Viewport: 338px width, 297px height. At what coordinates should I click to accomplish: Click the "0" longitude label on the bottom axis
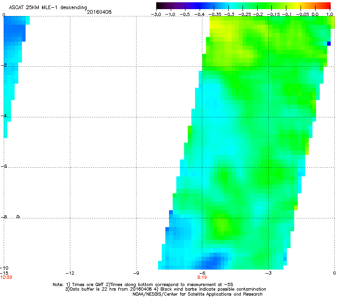(334, 273)
